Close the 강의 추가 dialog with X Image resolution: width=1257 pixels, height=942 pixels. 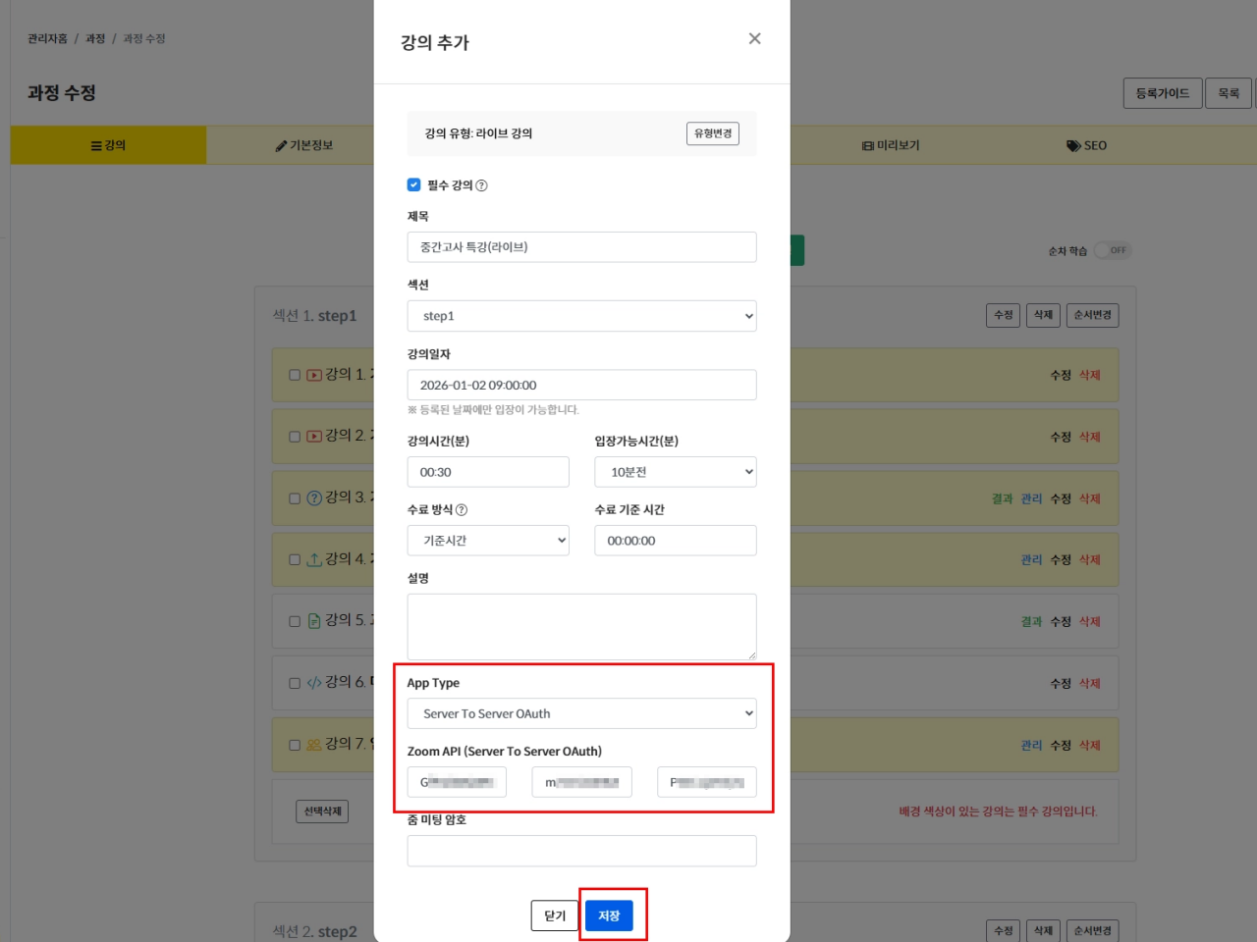point(754,38)
